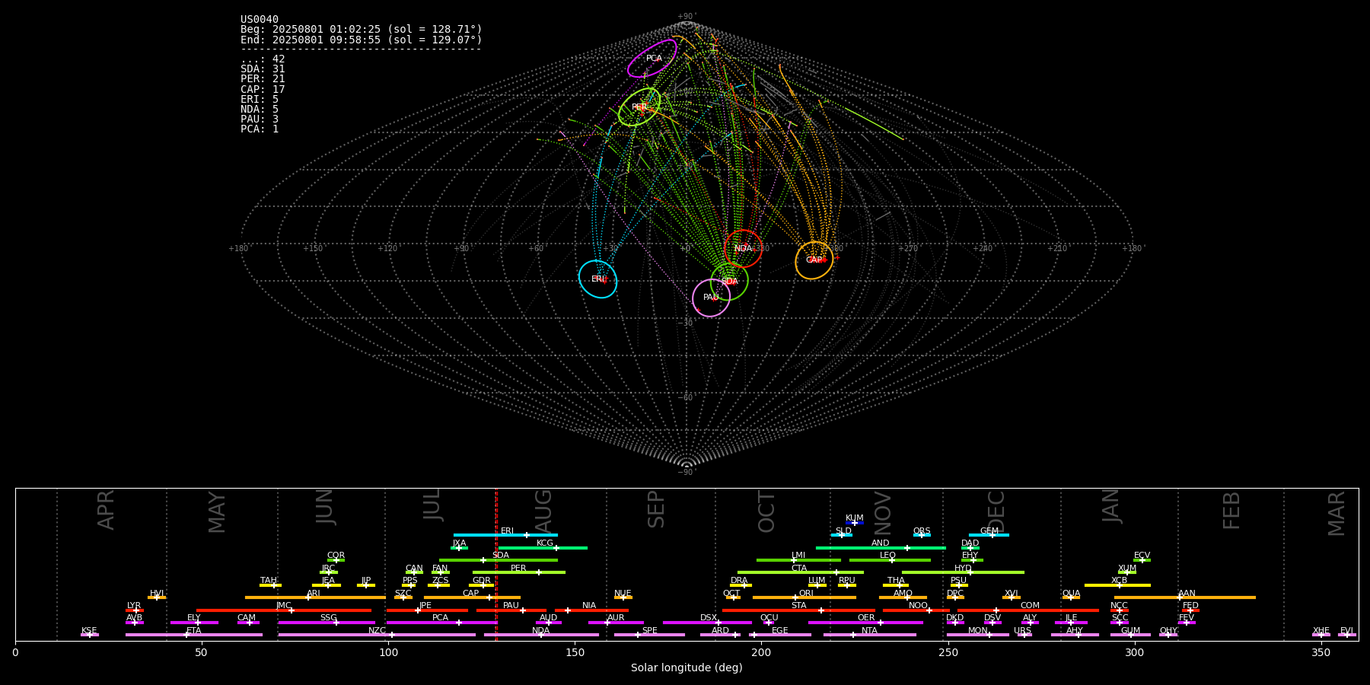Click the 'CAP: 17' count in legend
The width and height of the screenshot is (1370, 685).
click(263, 90)
